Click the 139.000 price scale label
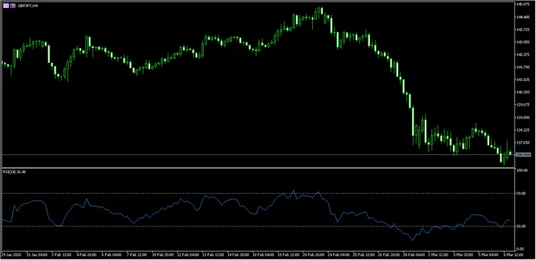The height and width of the screenshot is (260, 536). point(524,118)
